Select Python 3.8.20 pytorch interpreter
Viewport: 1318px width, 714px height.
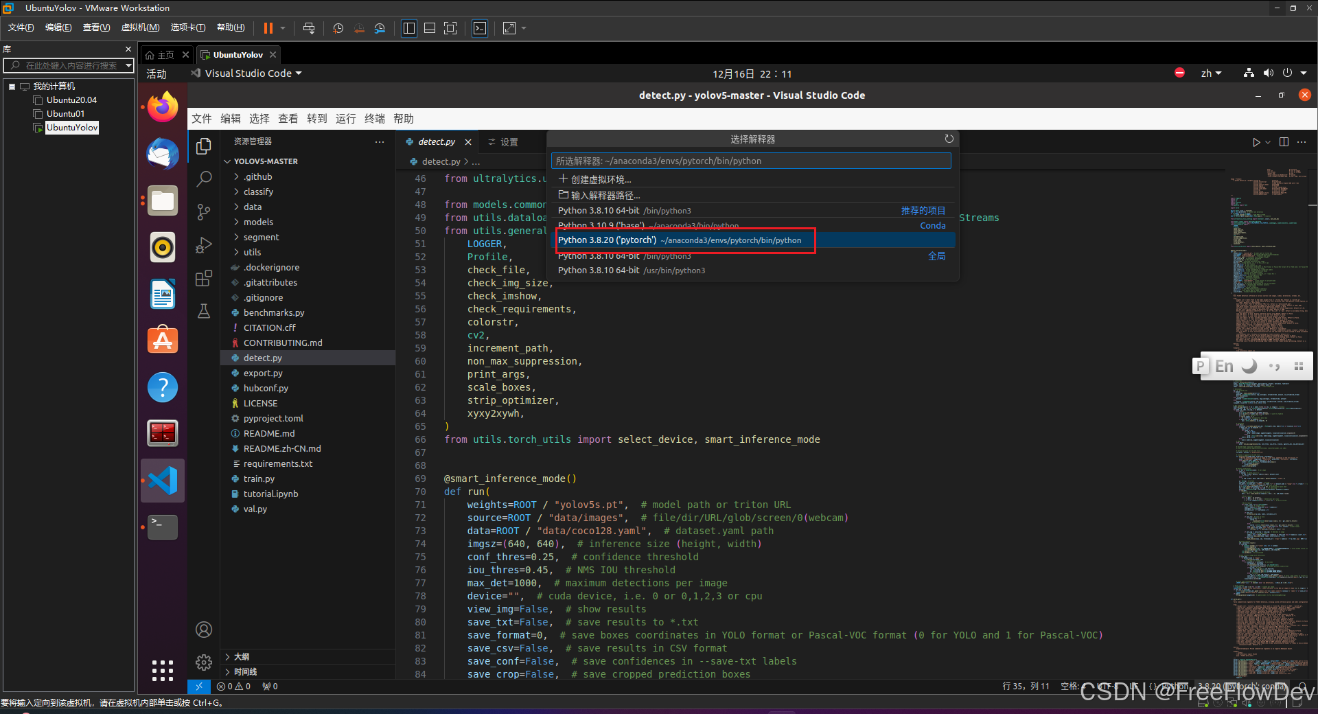(x=683, y=240)
